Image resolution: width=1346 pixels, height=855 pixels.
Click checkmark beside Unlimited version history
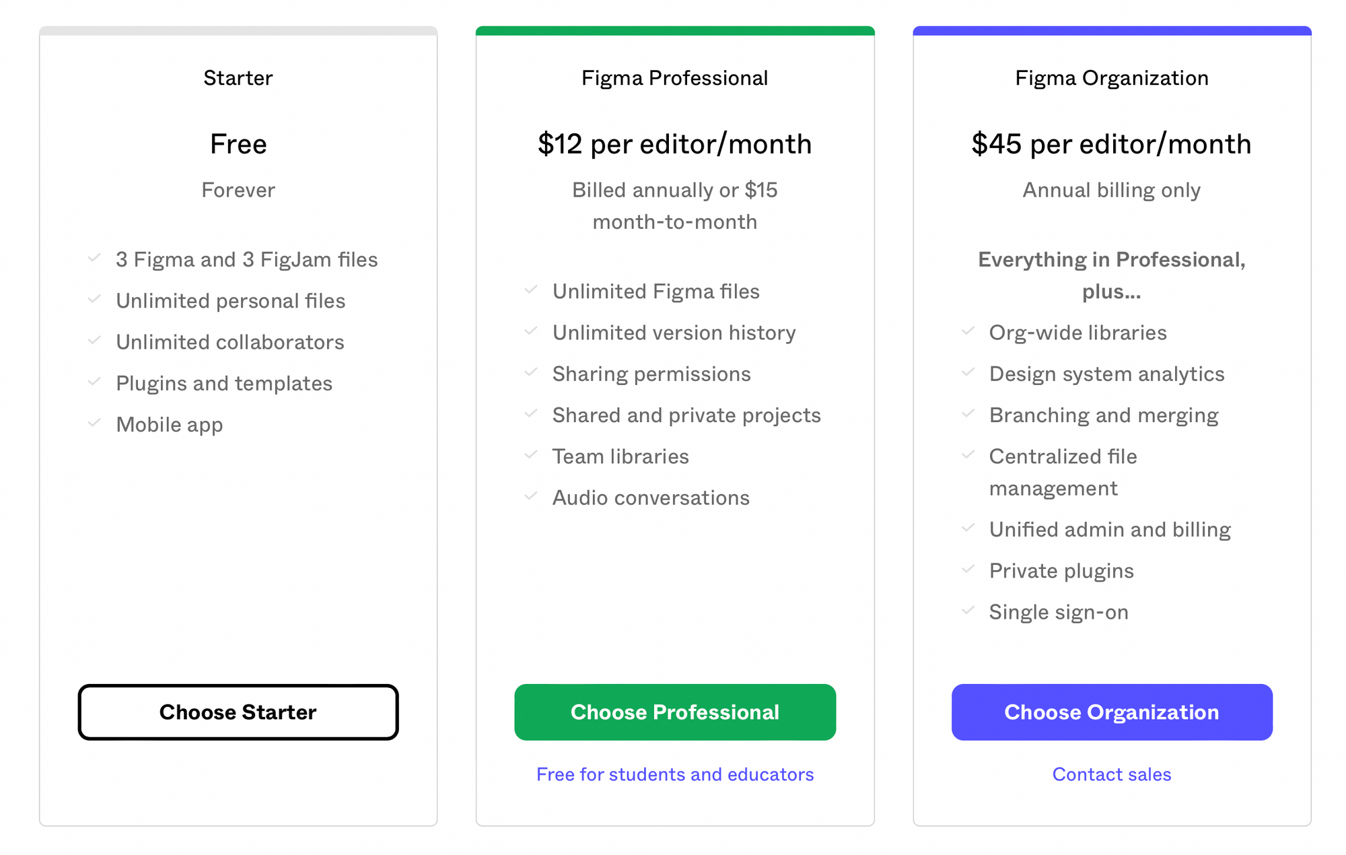click(531, 331)
